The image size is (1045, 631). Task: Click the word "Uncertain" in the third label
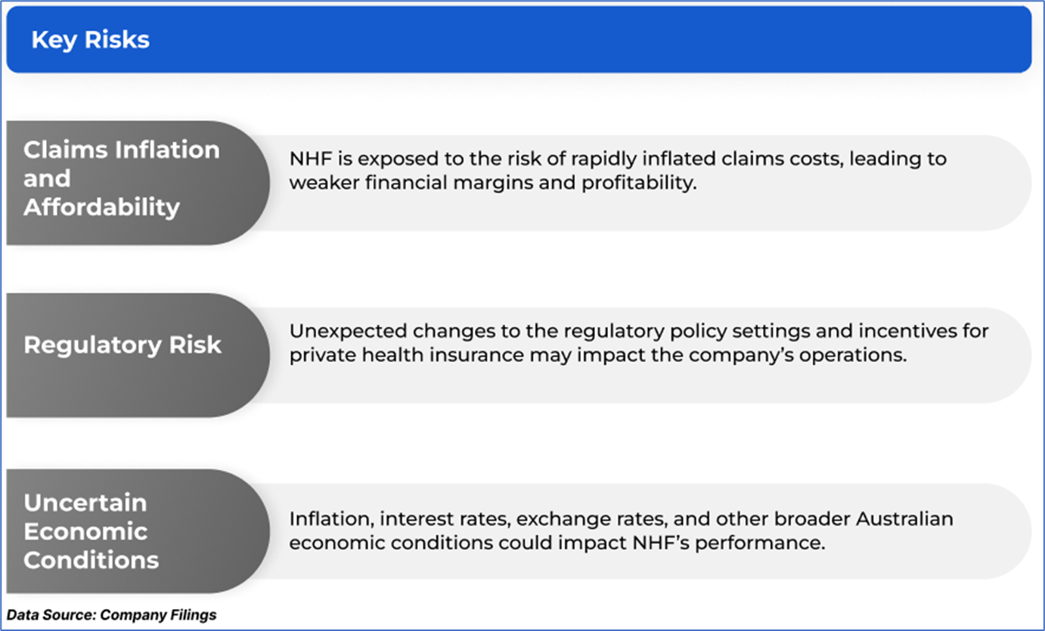(x=85, y=503)
